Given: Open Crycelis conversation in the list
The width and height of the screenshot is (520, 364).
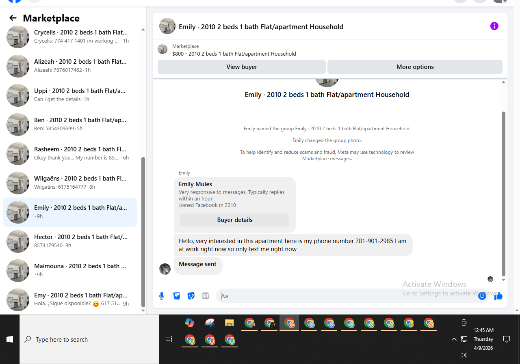Looking at the screenshot, I should [70, 37].
